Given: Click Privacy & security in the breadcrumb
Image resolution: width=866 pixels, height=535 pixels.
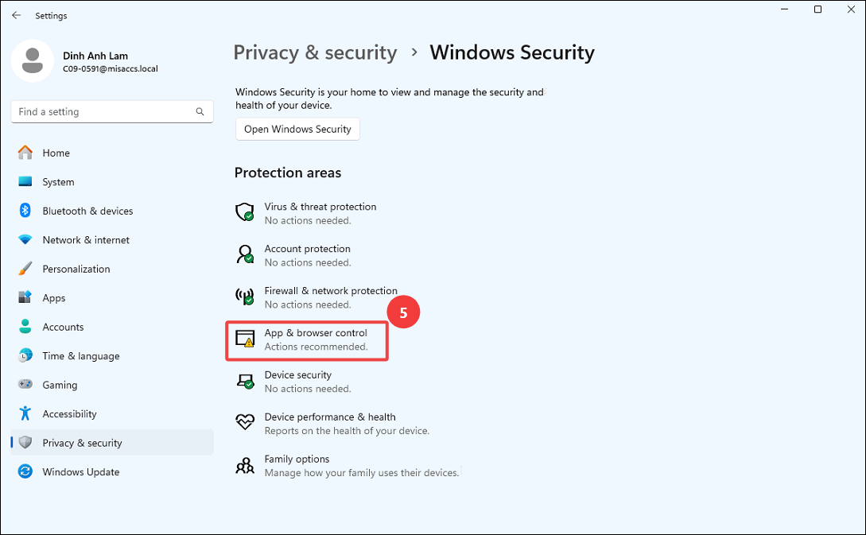Looking at the screenshot, I should coord(315,52).
